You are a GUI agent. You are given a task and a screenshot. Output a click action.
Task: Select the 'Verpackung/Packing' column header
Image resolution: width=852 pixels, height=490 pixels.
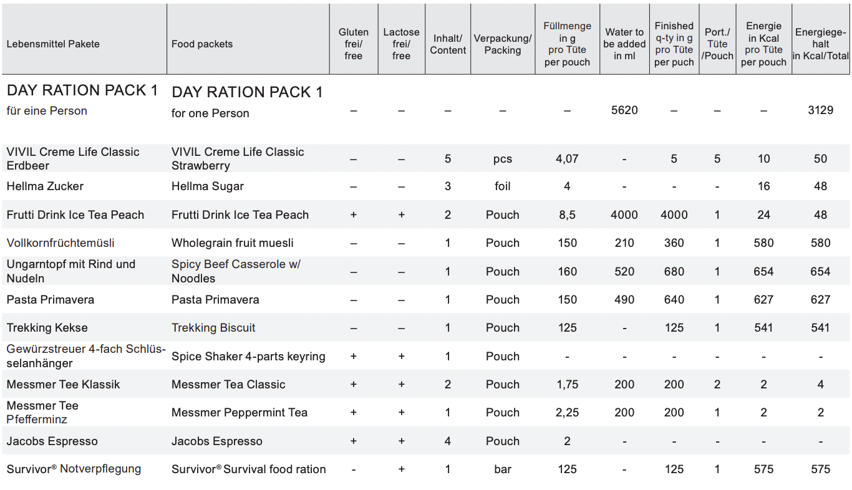pyautogui.click(x=503, y=44)
